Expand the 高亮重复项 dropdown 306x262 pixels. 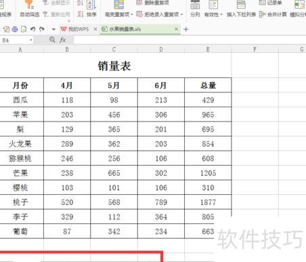(x=132, y=14)
